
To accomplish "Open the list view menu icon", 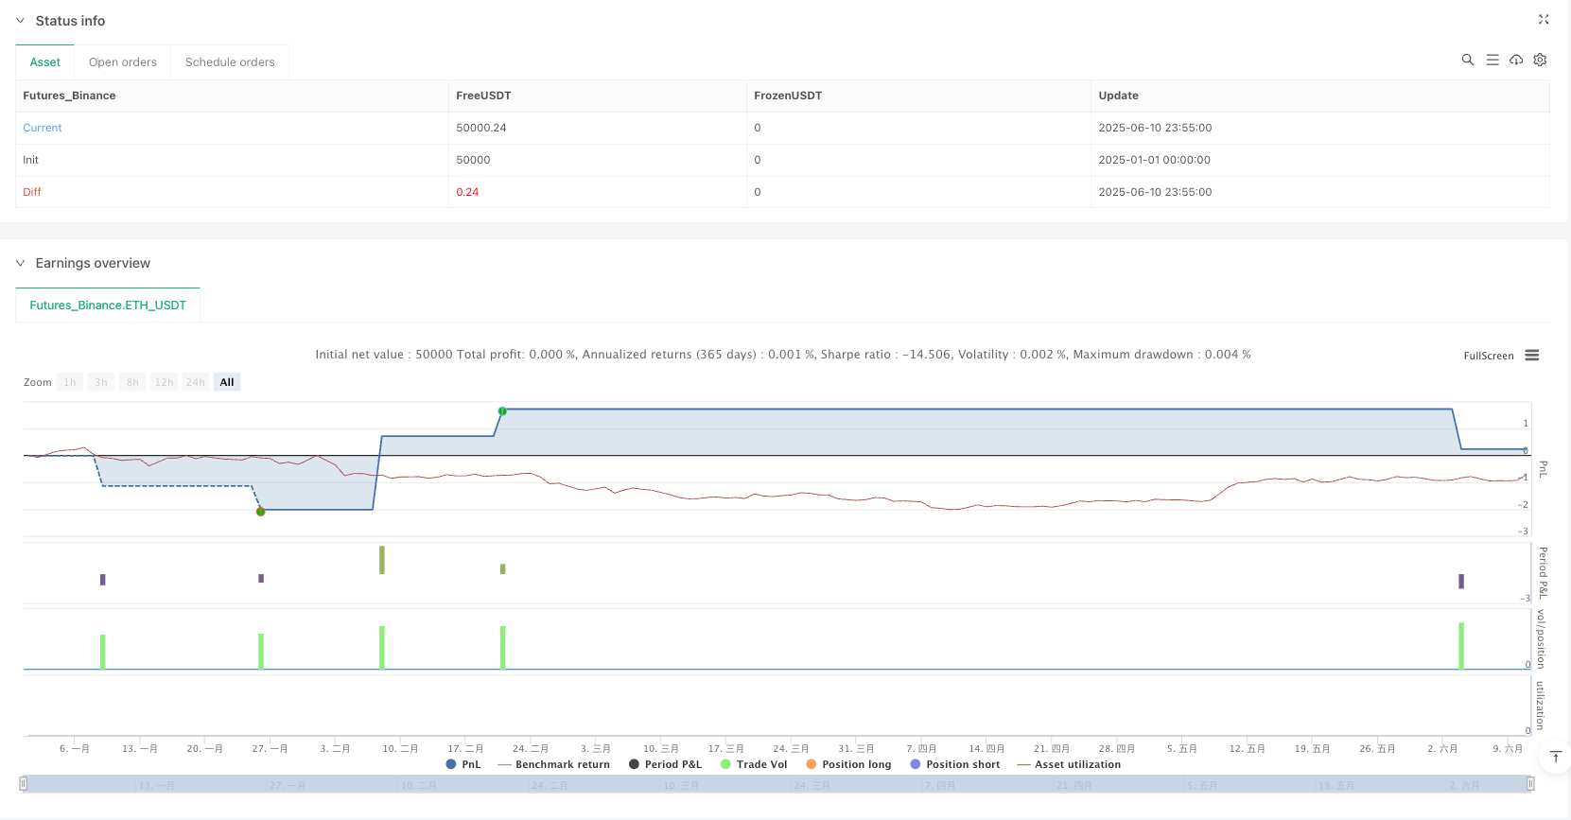I will click(1492, 60).
